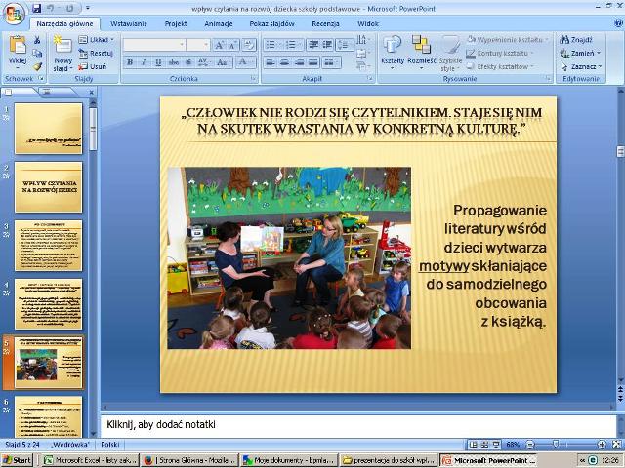
Task: Apply bulleted list formatting
Action: 273,45
